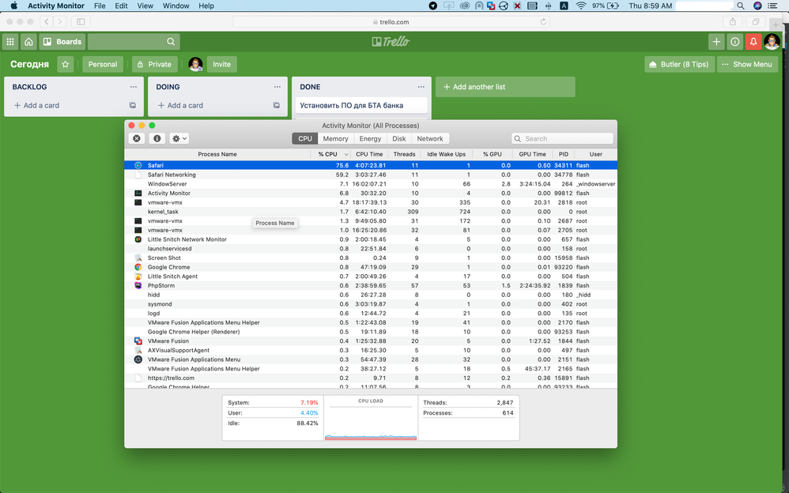Open the Trello apps grid menu

point(10,42)
